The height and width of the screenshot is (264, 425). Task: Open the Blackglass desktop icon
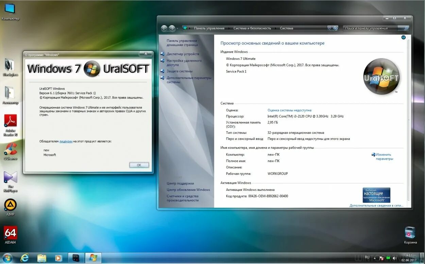10,67
